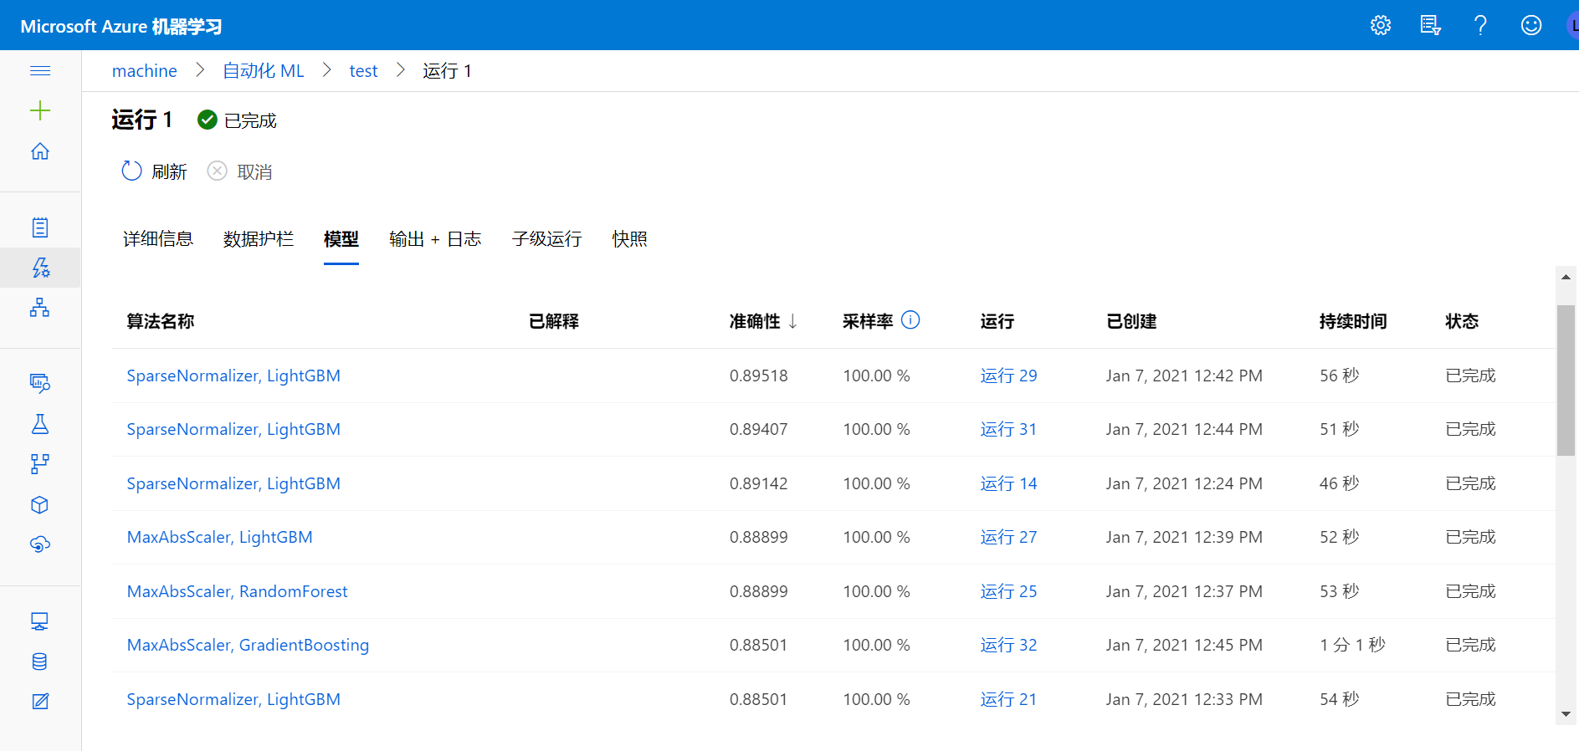Toggle the hamburger navigation menu
Screen dimensions: 1579x751
pyautogui.click(x=40, y=71)
